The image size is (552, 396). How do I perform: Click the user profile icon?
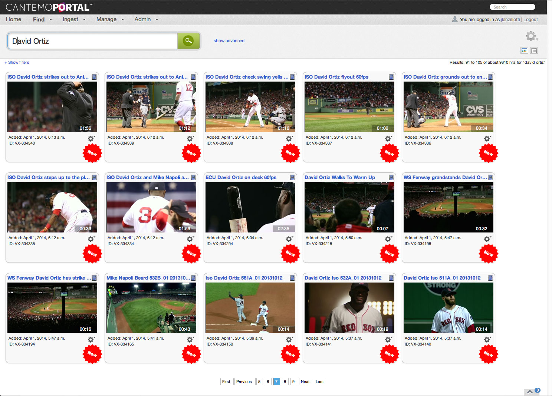pyautogui.click(x=454, y=19)
